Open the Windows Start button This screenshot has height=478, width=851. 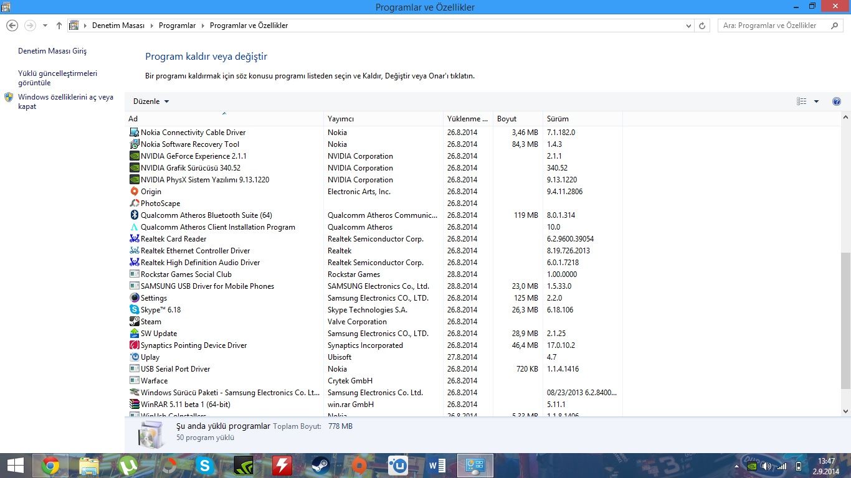coord(15,466)
